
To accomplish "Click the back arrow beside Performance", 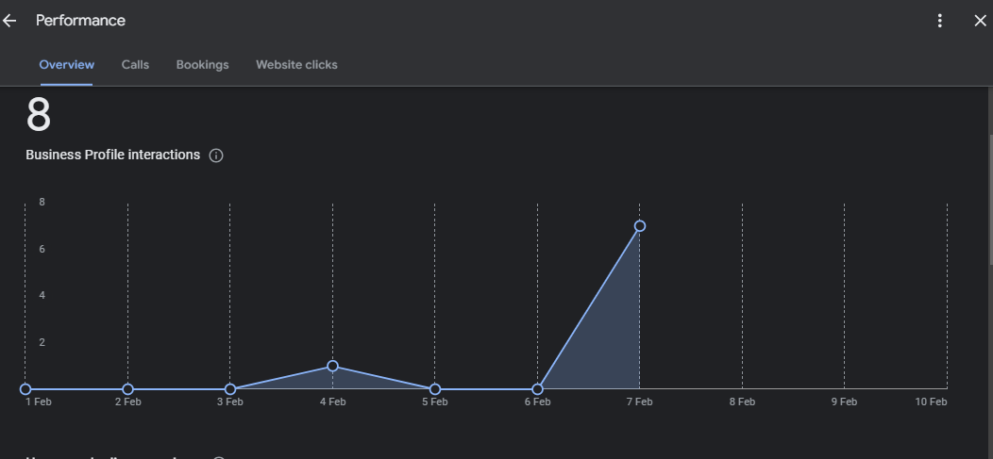I will point(10,21).
